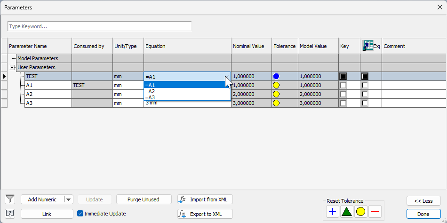The image size is (447, 223).
Task: Enable the Key checkbox for A1
Action: tap(343, 85)
